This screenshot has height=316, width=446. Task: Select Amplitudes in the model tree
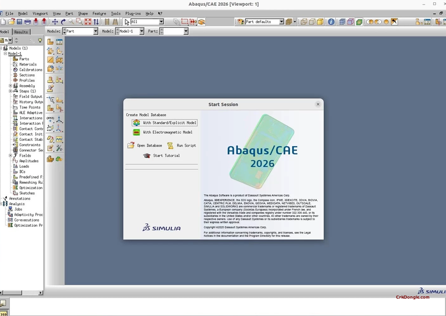click(29, 161)
